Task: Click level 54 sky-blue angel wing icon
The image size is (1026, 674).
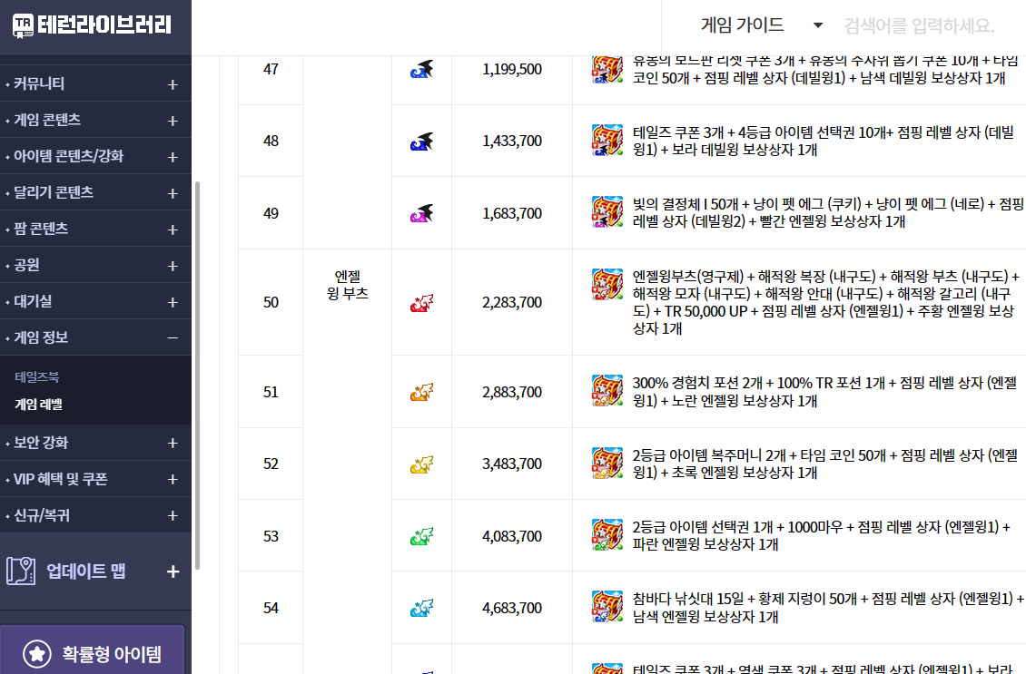Action: pos(421,608)
